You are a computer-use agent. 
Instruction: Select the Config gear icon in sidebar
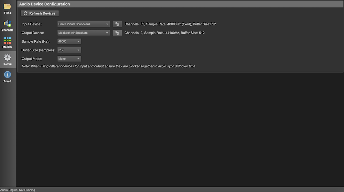click(8, 58)
